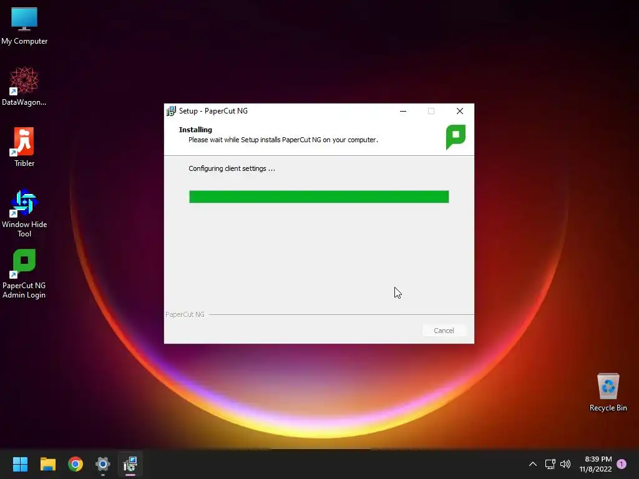Click the 'Configuring client settings ...' status text
Screen dimensions: 639x479
click(x=232, y=168)
